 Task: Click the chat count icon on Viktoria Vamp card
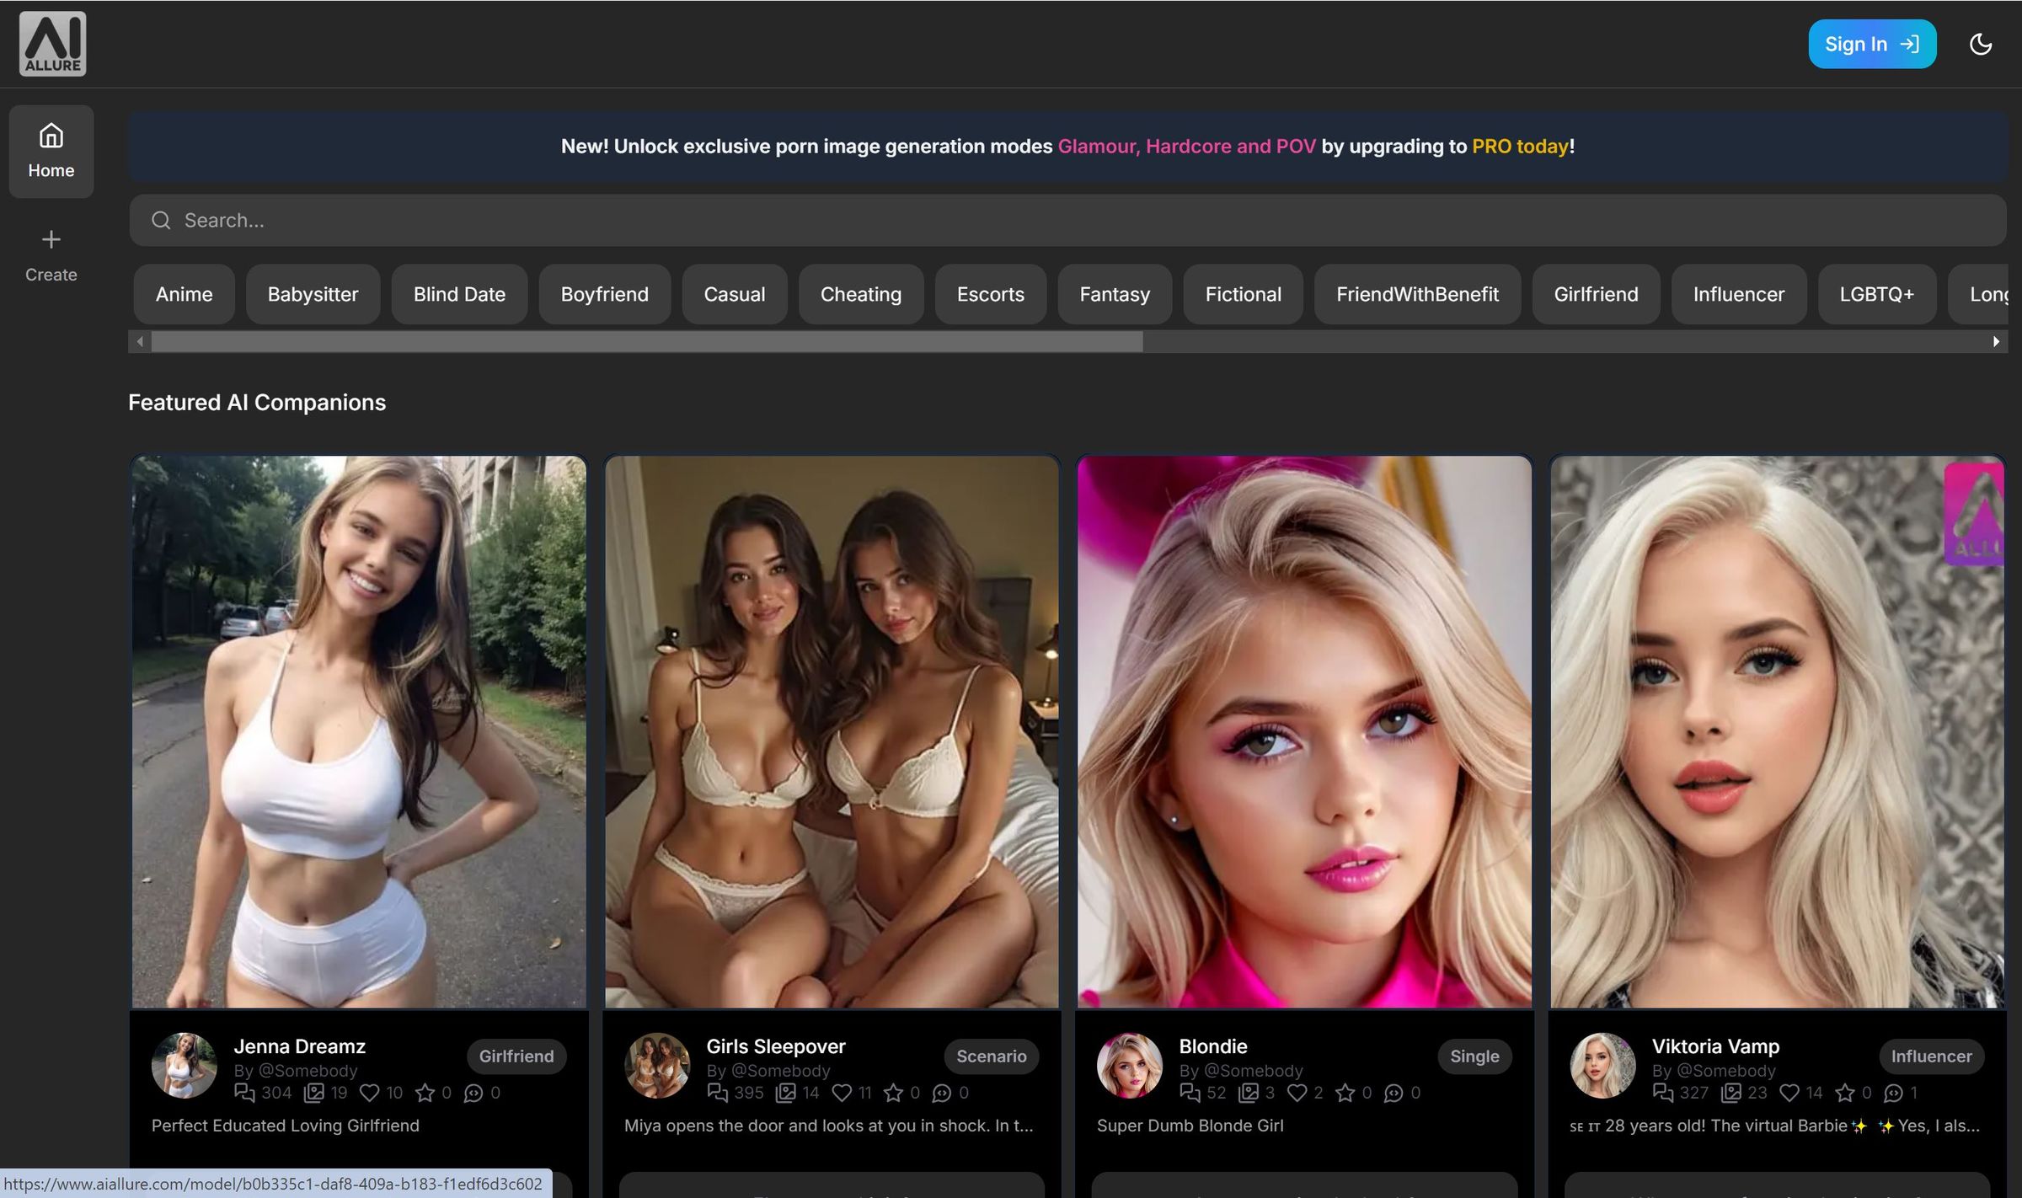[1664, 1092]
